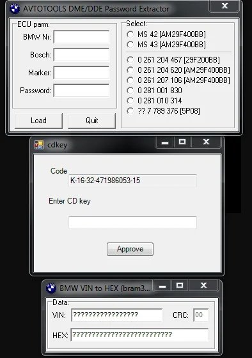Click the Enter CD key input box
Screen dimensions: 252x358
pyautogui.click(x=132, y=223)
